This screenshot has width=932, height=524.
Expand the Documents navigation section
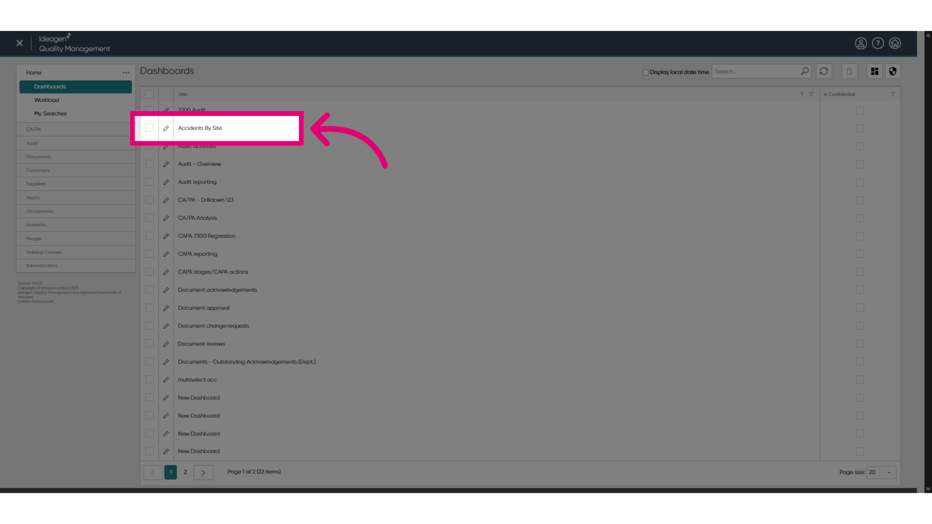(x=76, y=157)
